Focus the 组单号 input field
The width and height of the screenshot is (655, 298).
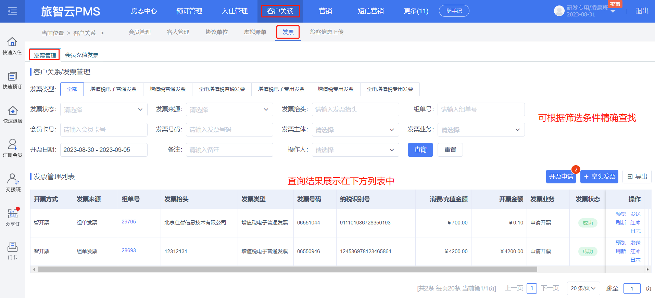[x=481, y=109]
